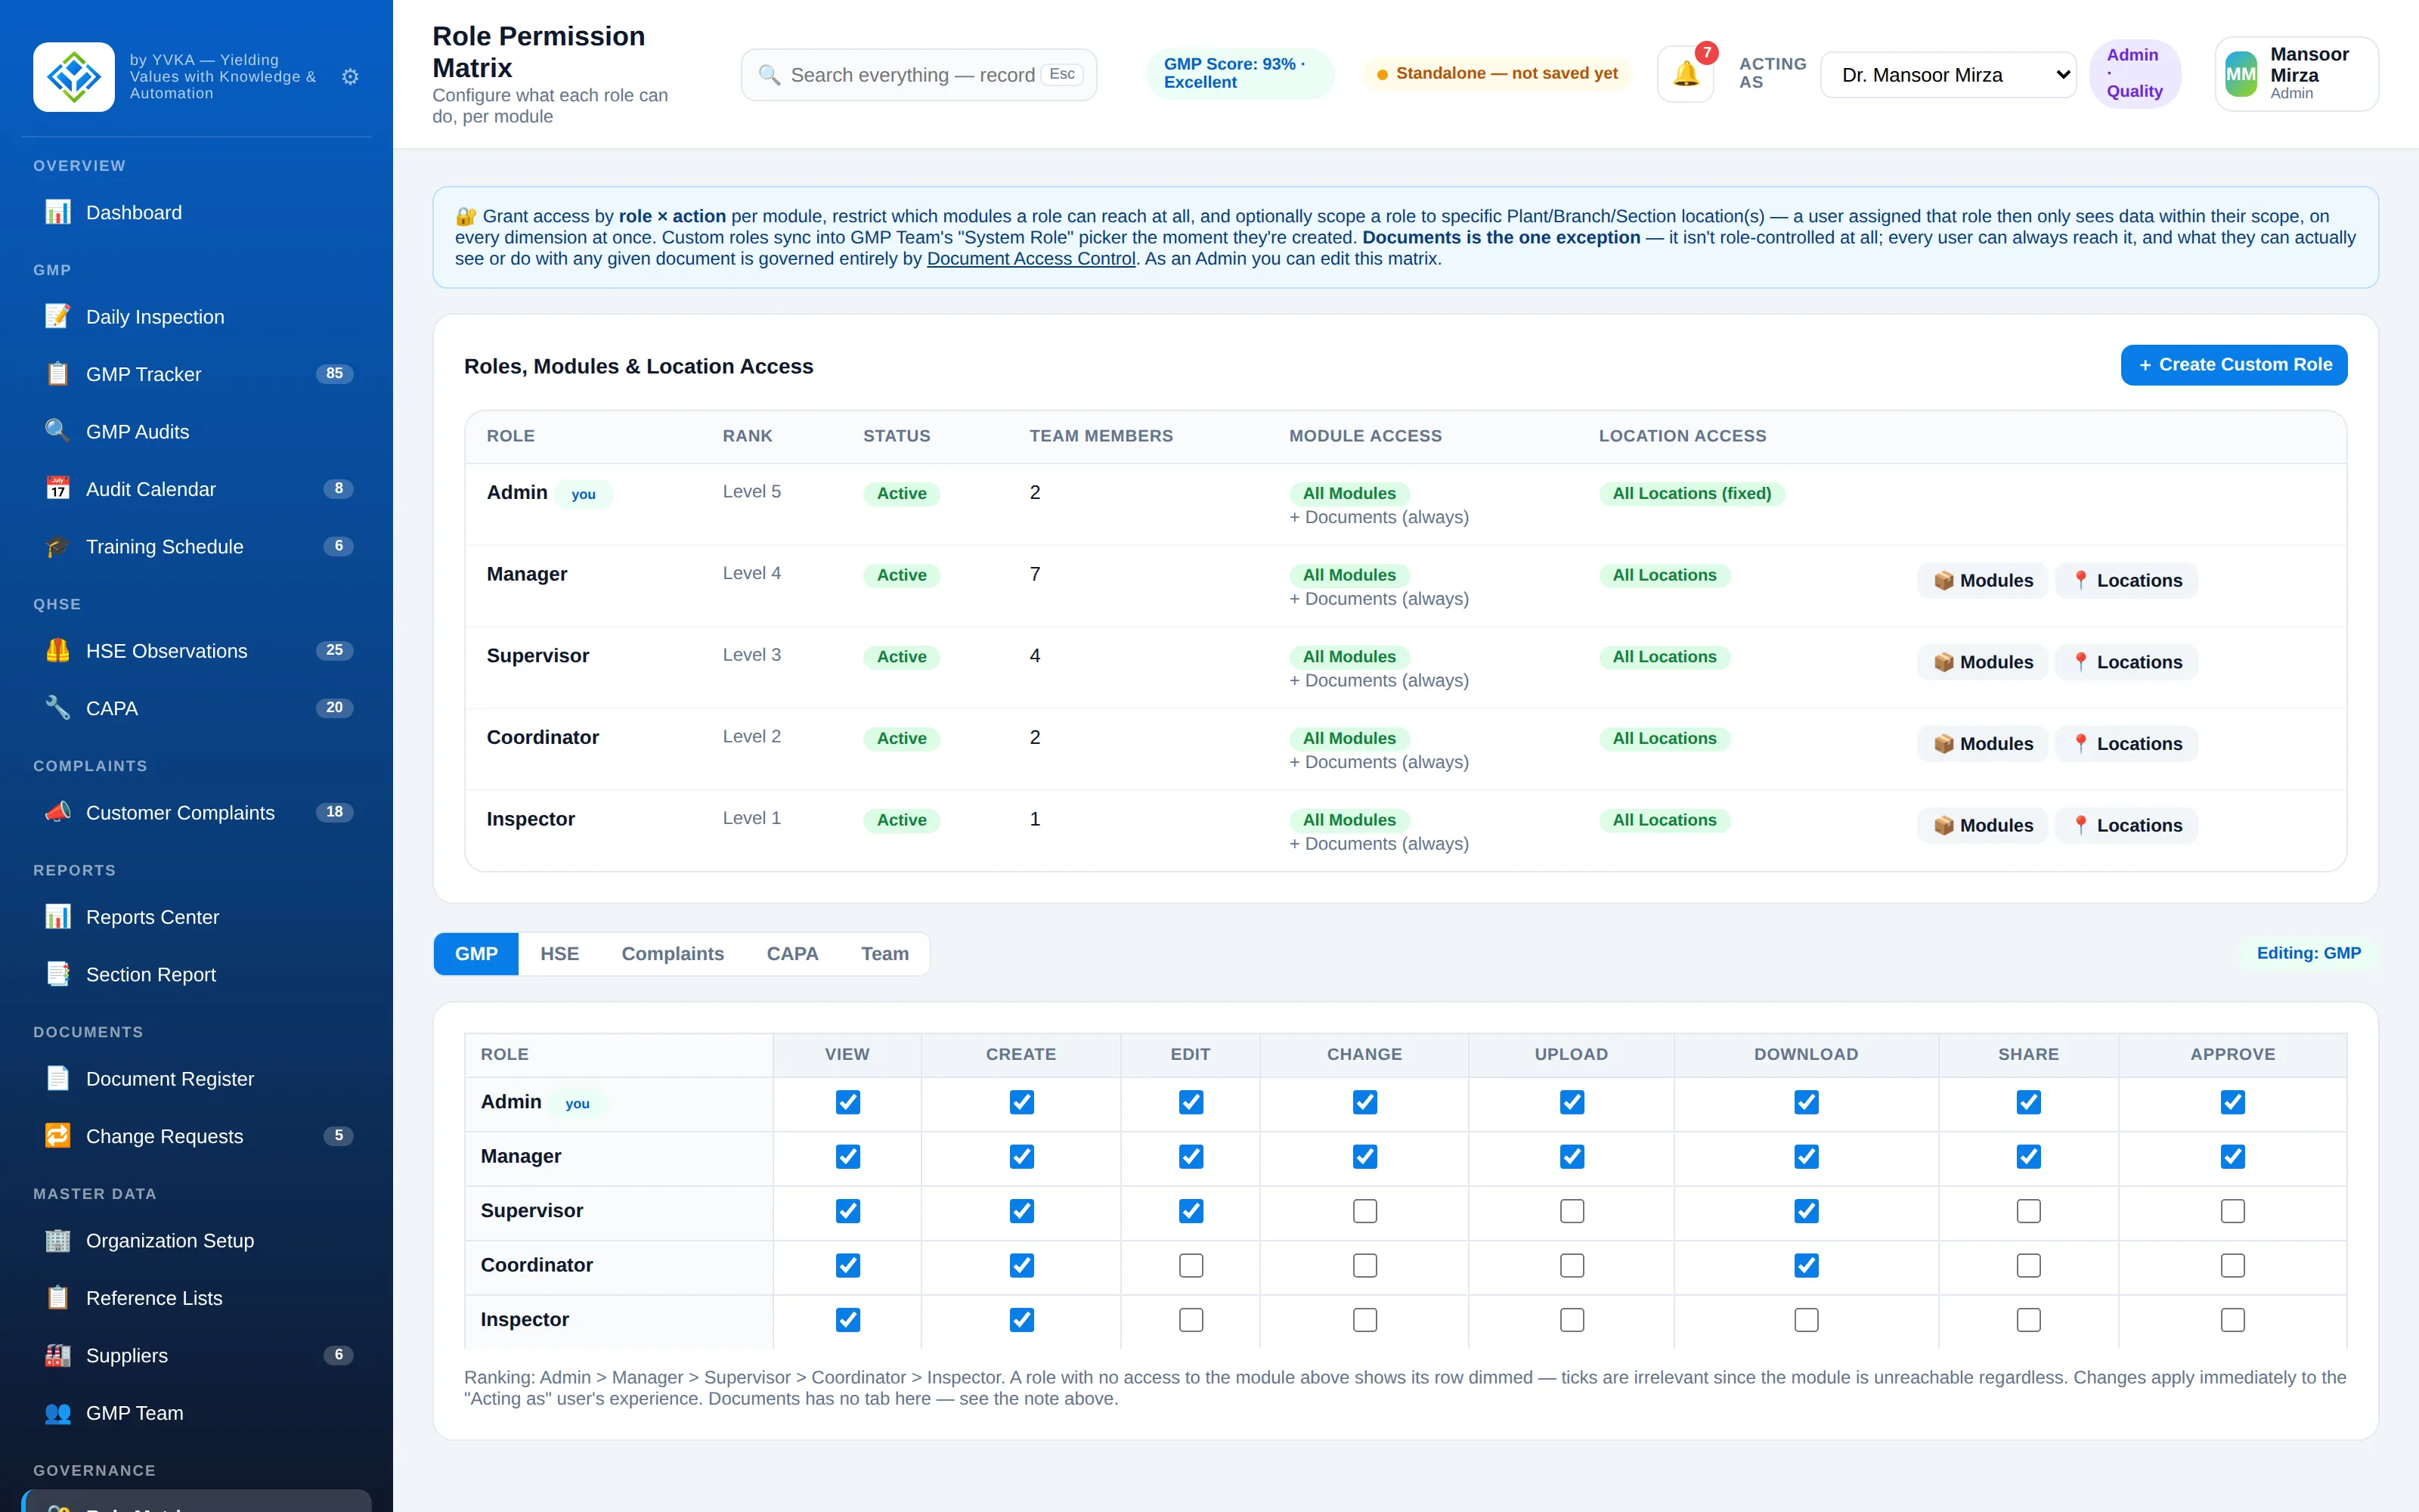Click the CAPA wrench icon
Image resolution: width=2419 pixels, height=1512 pixels.
coord(58,708)
